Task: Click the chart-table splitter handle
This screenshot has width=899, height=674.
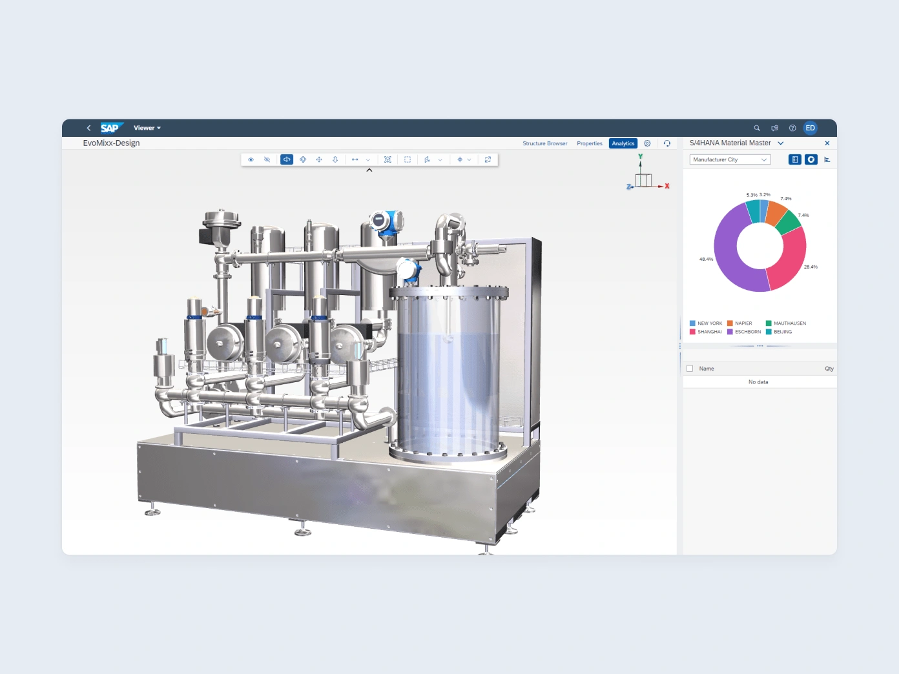Action: tap(760, 346)
